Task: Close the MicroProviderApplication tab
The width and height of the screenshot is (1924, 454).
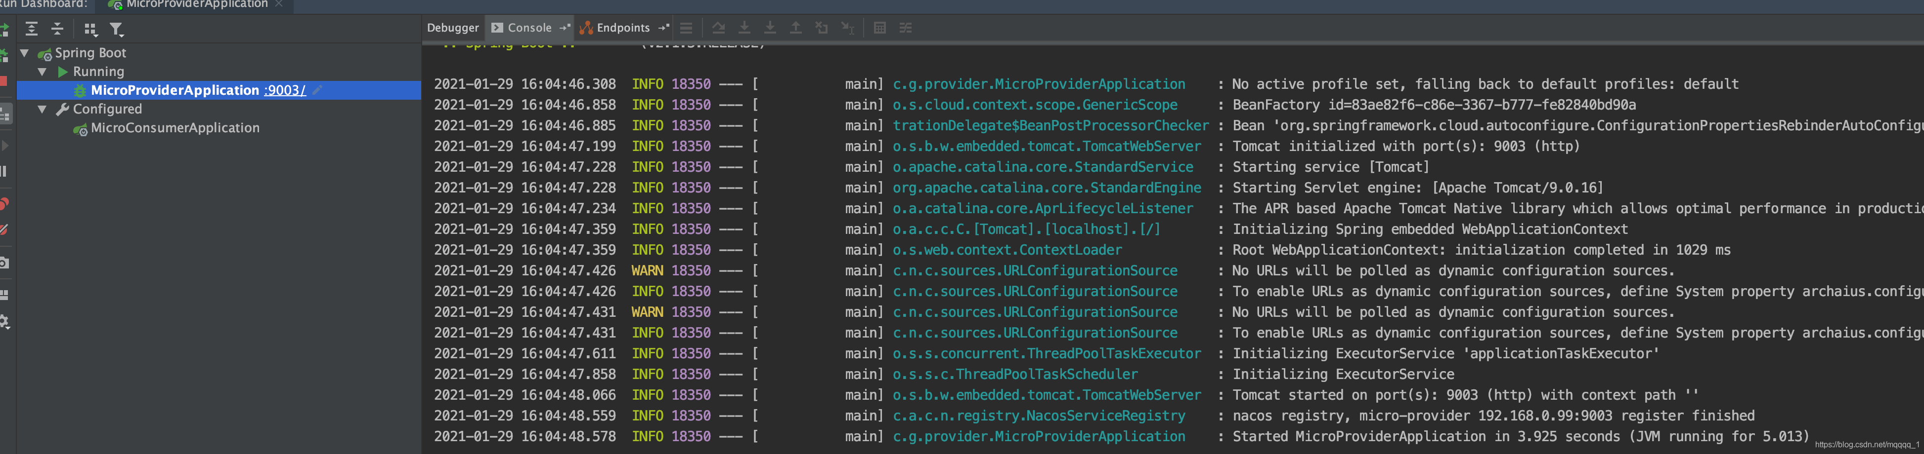Action: point(279,4)
